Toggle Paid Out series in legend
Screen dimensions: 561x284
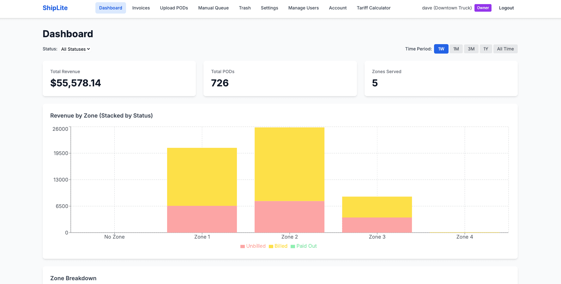point(304,246)
